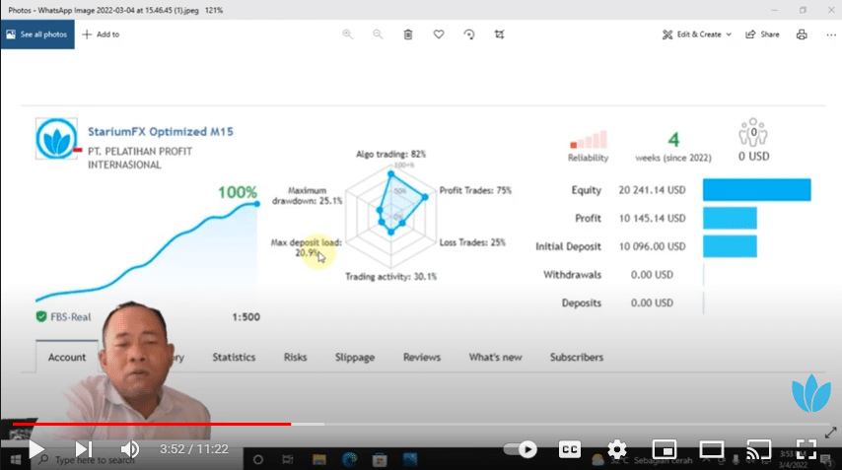Toggle autoplay switch

coord(521,449)
